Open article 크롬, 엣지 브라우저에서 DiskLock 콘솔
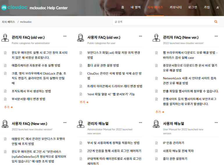224x165 pixels. pyautogui.click(x=39, y=78)
